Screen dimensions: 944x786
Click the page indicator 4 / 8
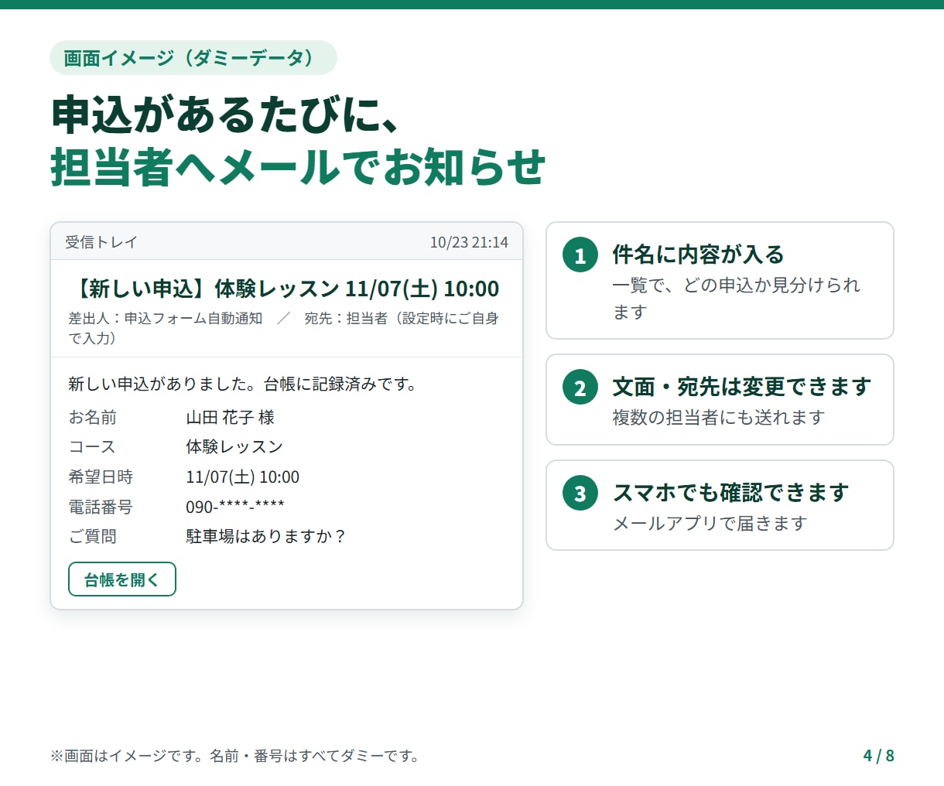[x=879, y=756]
